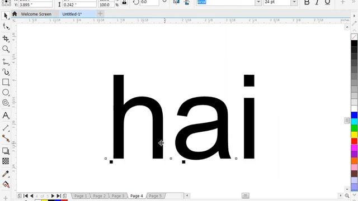Switch to the Welcome Screen tab

pos(36,14)
